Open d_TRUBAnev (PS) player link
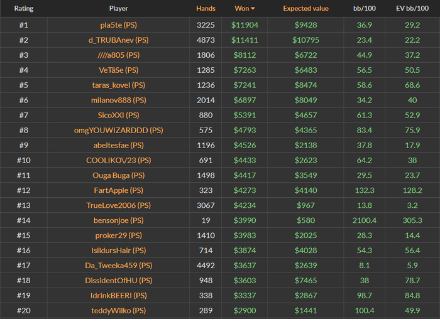This screenshot has width=440, height=319. click(x=119, y=40)
